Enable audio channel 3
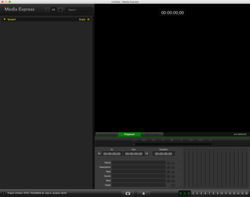Screen dimensions: 250x197 click(x=193, y=193)
